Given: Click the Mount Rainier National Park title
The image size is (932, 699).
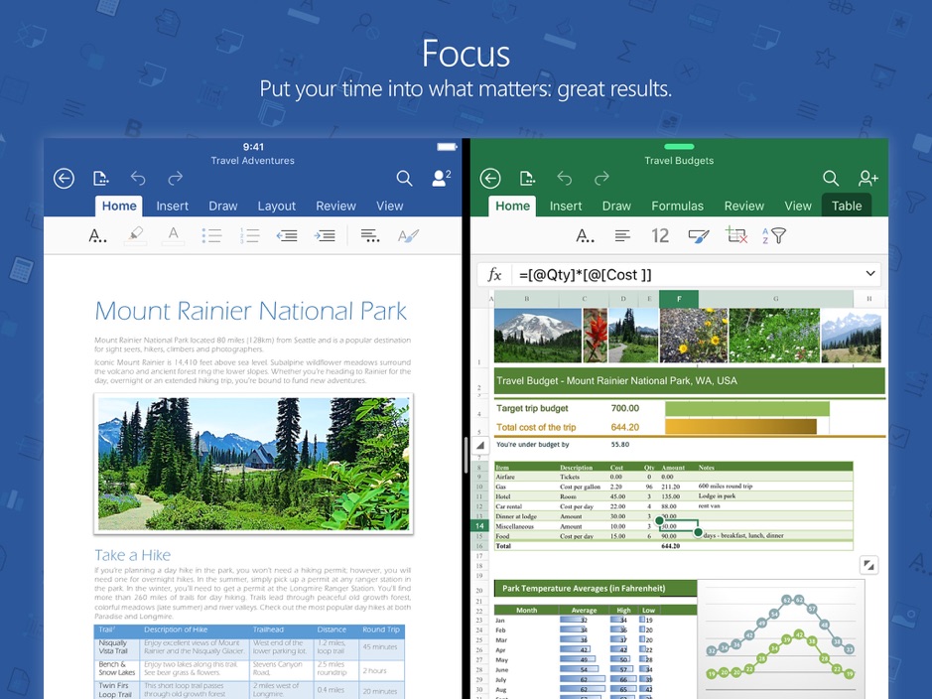Looking at the screenshot, I should click(251, 311).
